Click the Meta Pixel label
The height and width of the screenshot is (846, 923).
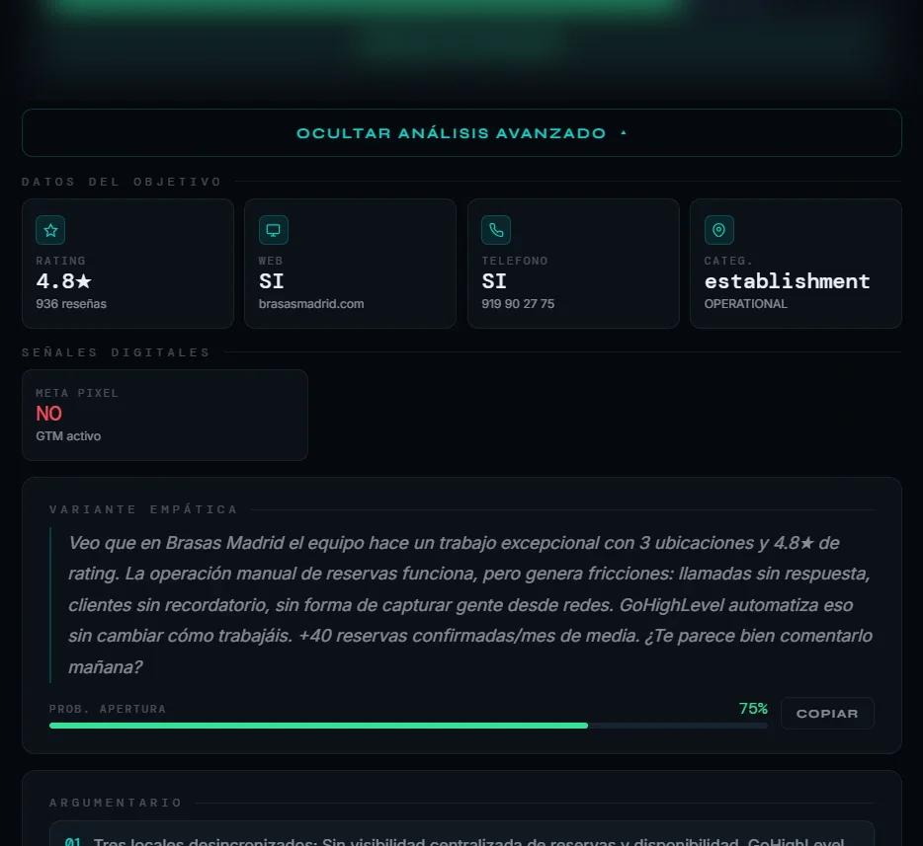click(77, 393)
